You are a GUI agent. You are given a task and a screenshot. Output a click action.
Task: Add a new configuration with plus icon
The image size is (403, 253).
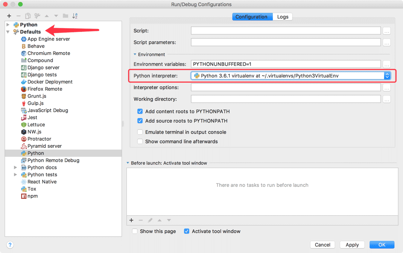[x=9, y=16]
